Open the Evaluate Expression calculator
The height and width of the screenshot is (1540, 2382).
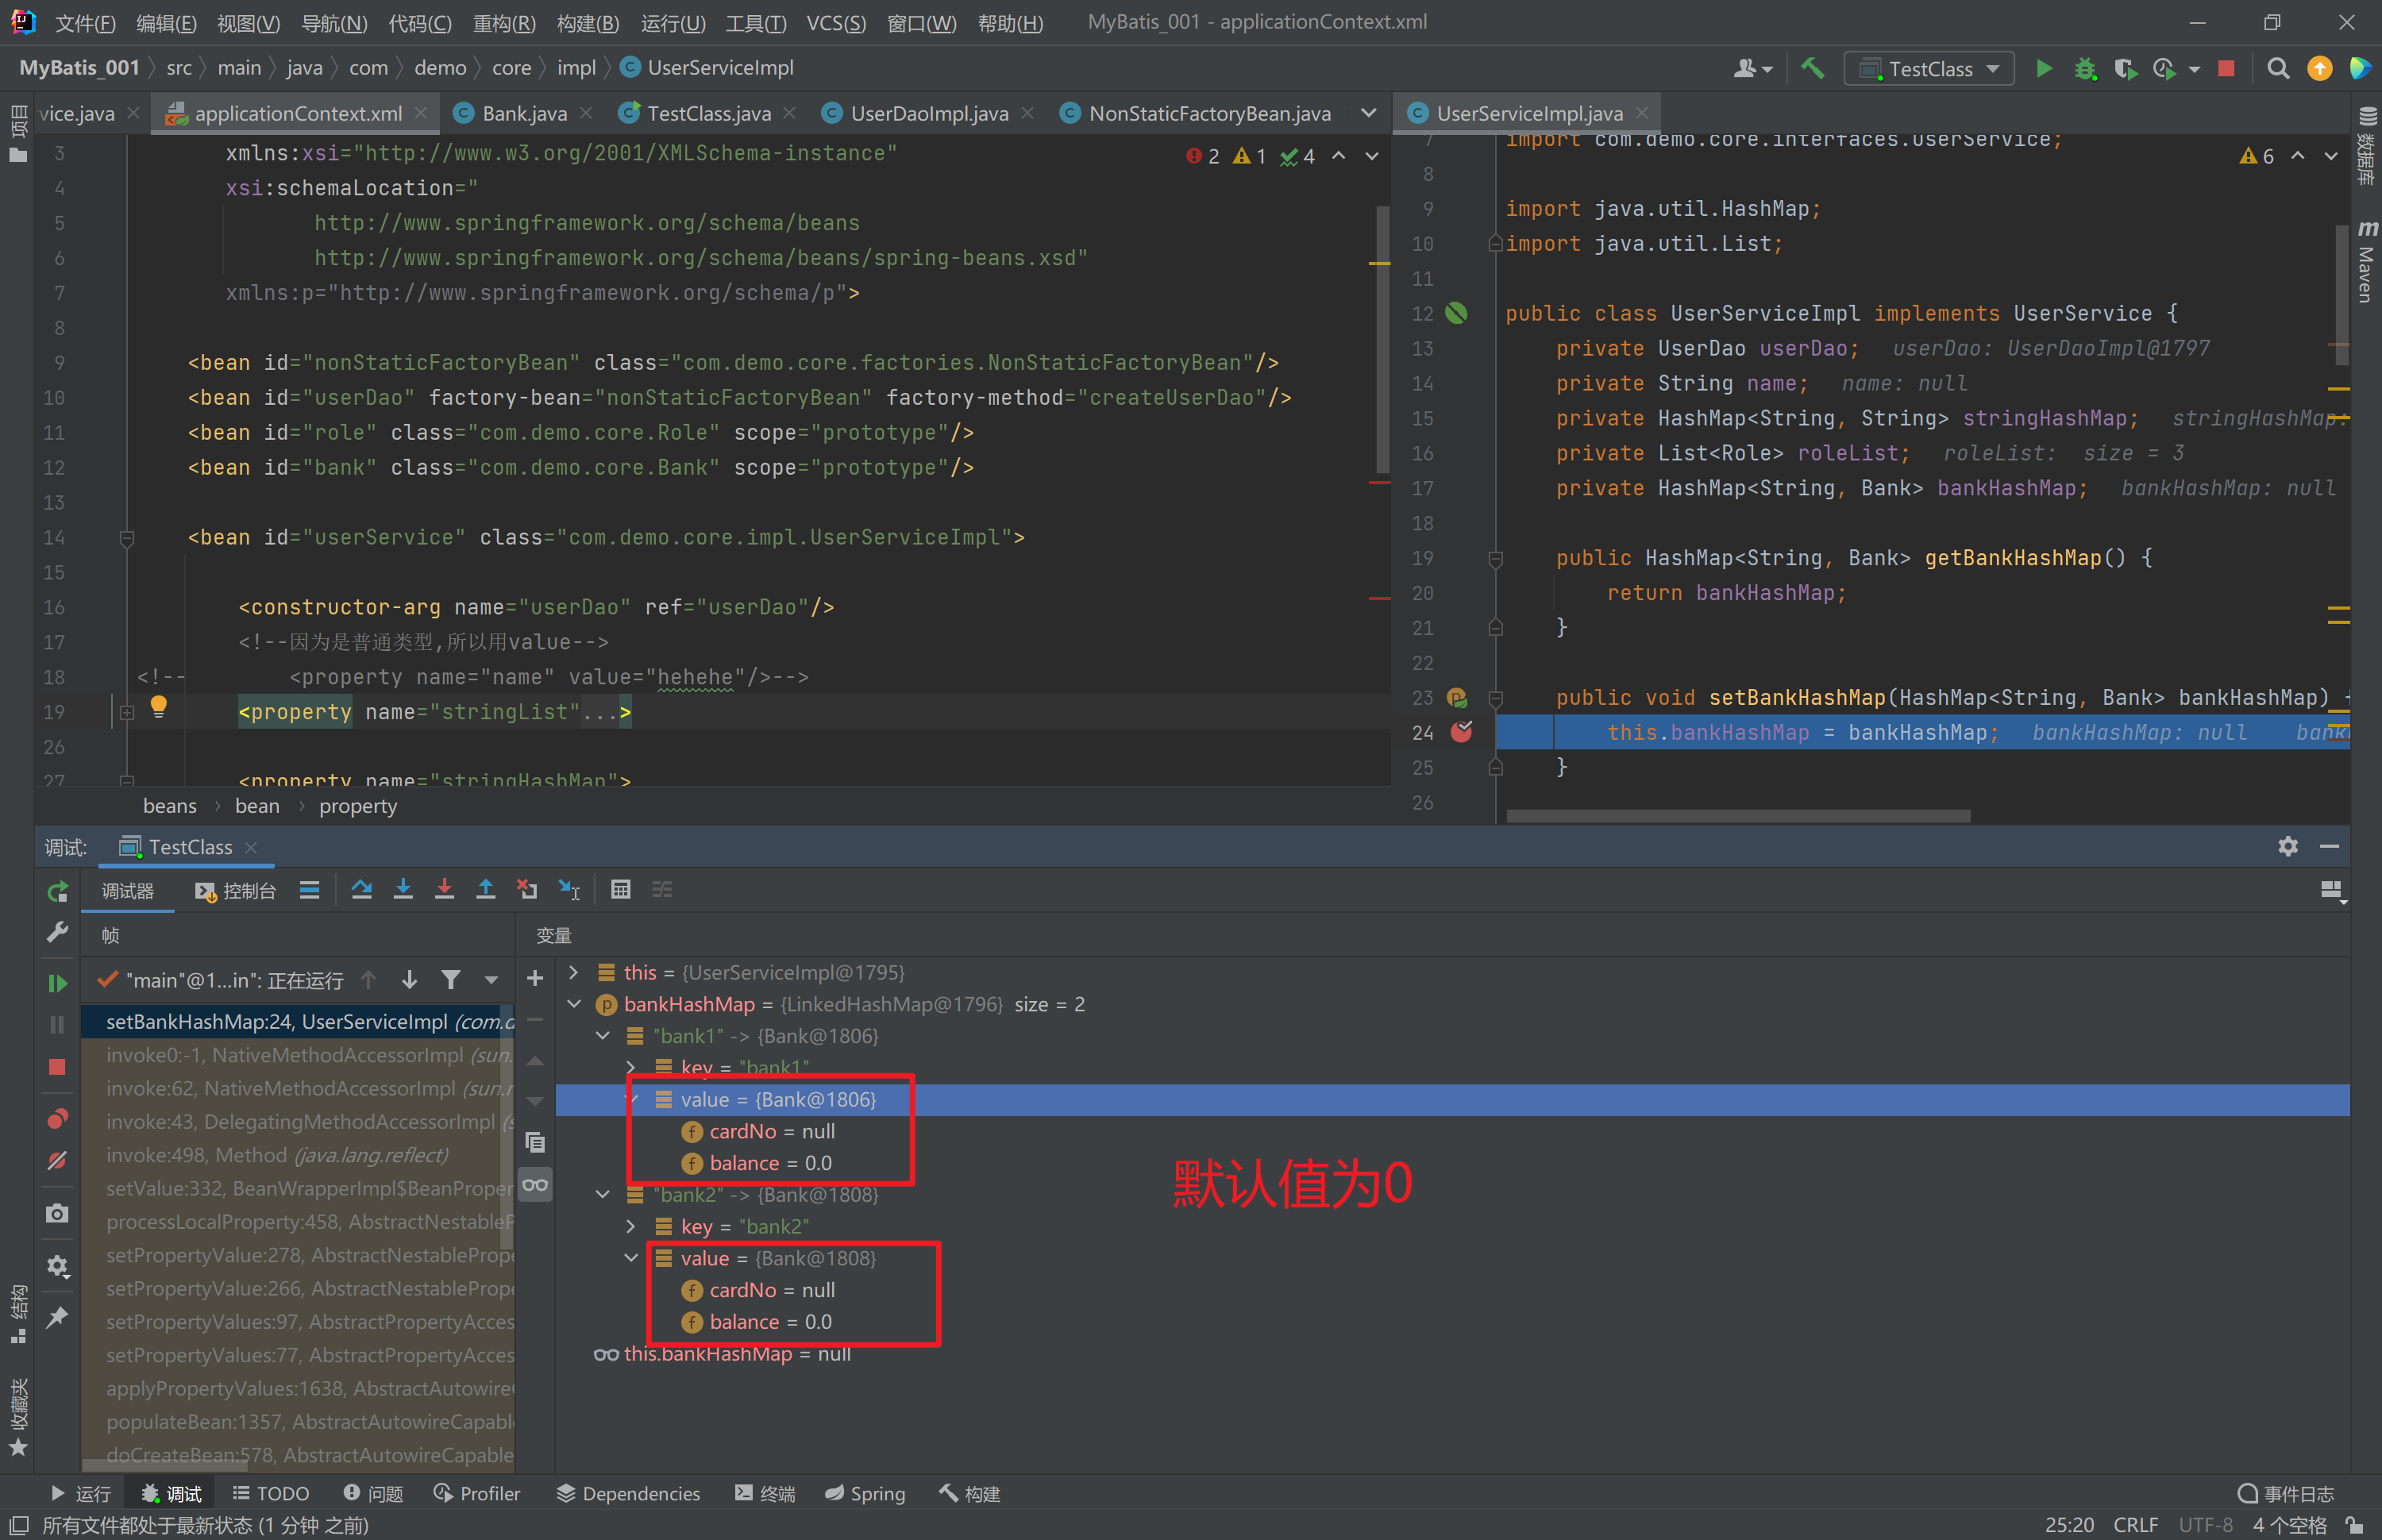[x=620, y=889]
